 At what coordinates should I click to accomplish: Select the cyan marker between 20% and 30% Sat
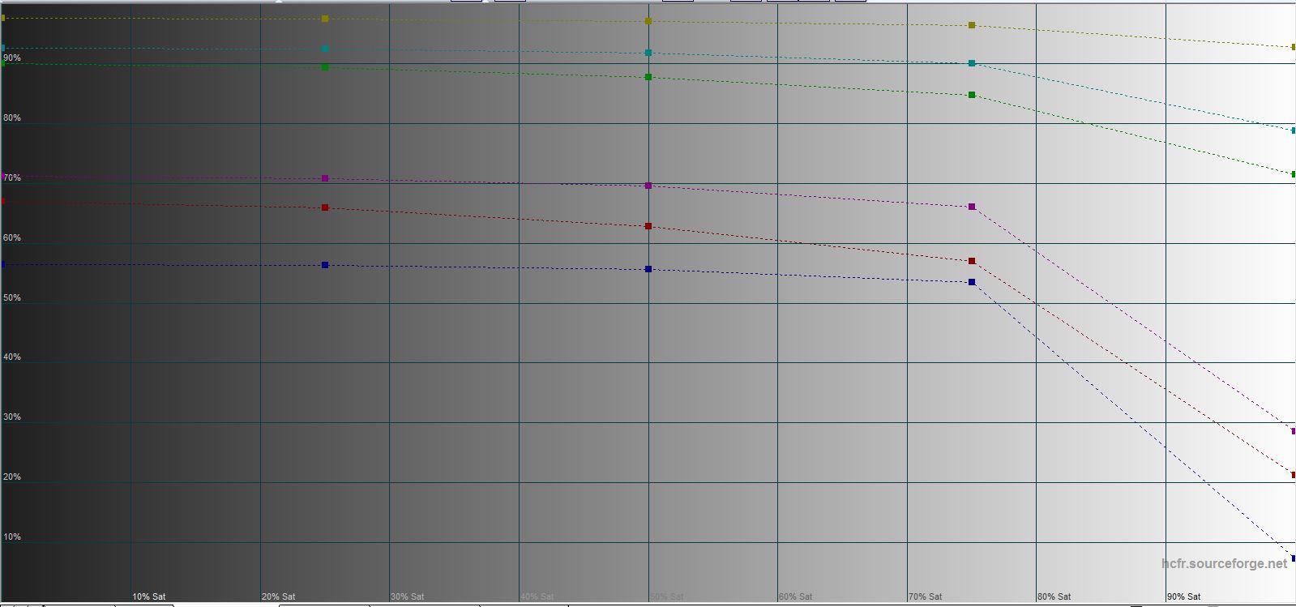coord(325,49)
